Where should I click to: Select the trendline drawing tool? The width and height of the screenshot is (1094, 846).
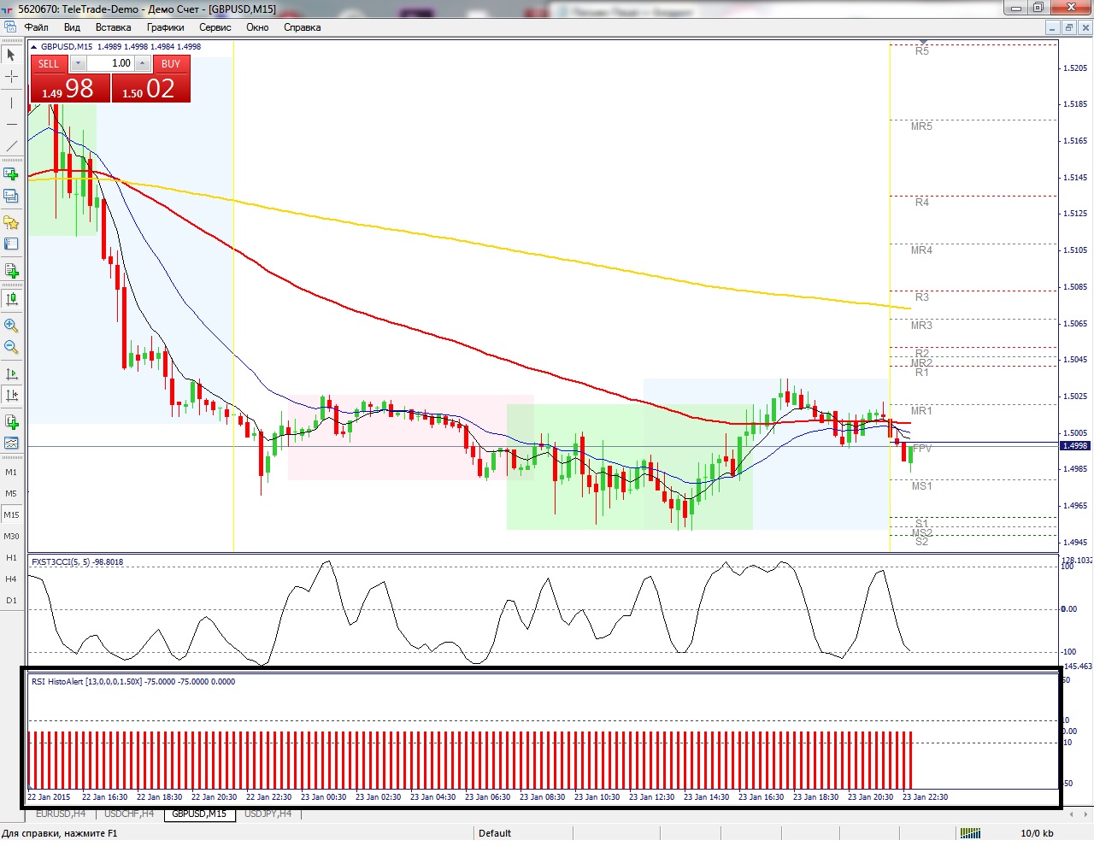pyautogui.click(x=11, y=146)
